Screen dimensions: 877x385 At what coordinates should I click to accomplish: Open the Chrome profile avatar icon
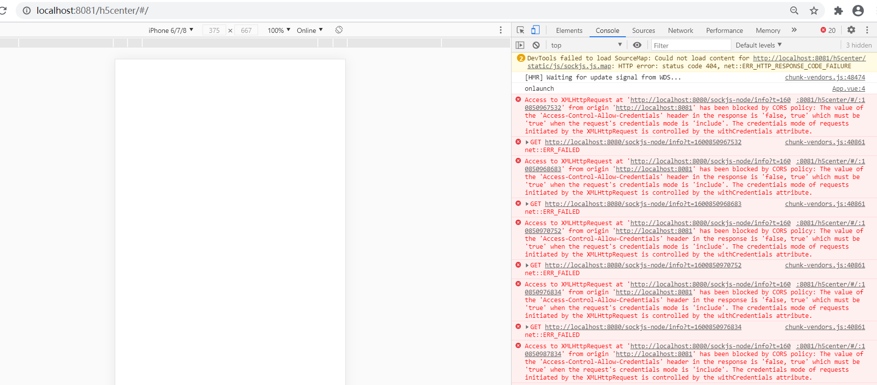click(x=858, y=11)
